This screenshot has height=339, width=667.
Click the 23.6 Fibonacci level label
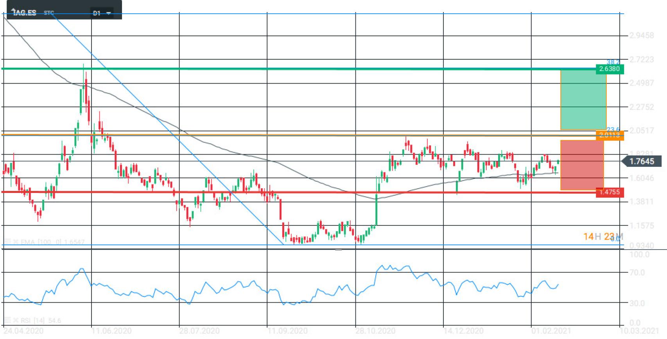coord(613,130)
